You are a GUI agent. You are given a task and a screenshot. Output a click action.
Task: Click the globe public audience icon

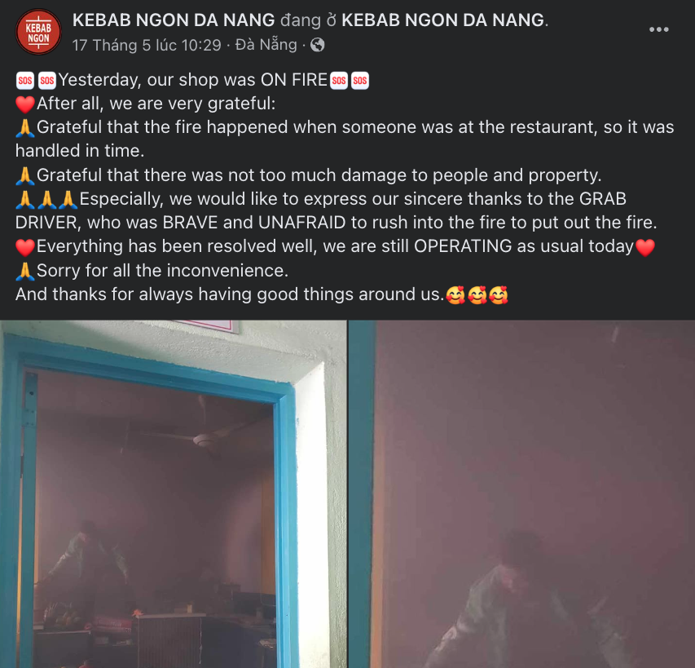click(x=318, y=45)
